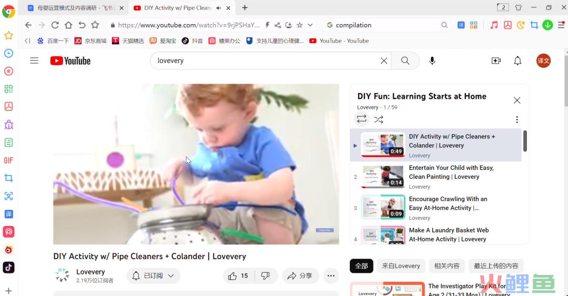Screen dimensions: 568x296
Task: Go back in browser history
Action: pos(28,25)
